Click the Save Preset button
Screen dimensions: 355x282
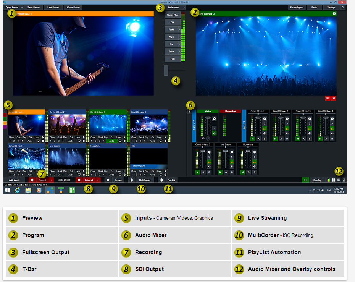pos(34,8)
